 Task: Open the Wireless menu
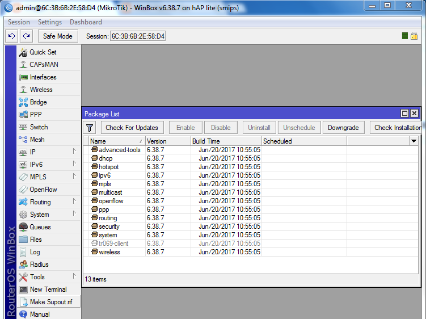click(49, 90)
